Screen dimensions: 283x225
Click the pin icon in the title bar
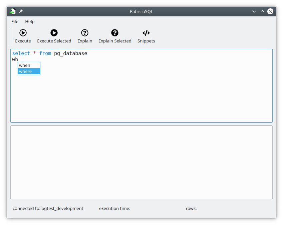20,11
